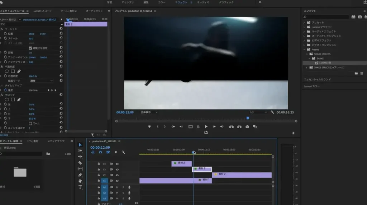The image size is (367, 205).
Task: Expand SHAKE EFFECTS[20 frames] folder
Action: click(307, 67)
